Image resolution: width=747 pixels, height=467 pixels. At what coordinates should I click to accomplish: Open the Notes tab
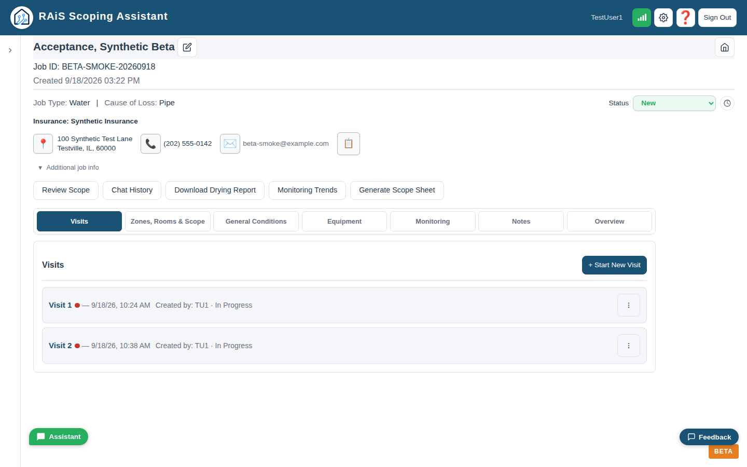pos(521,222)
